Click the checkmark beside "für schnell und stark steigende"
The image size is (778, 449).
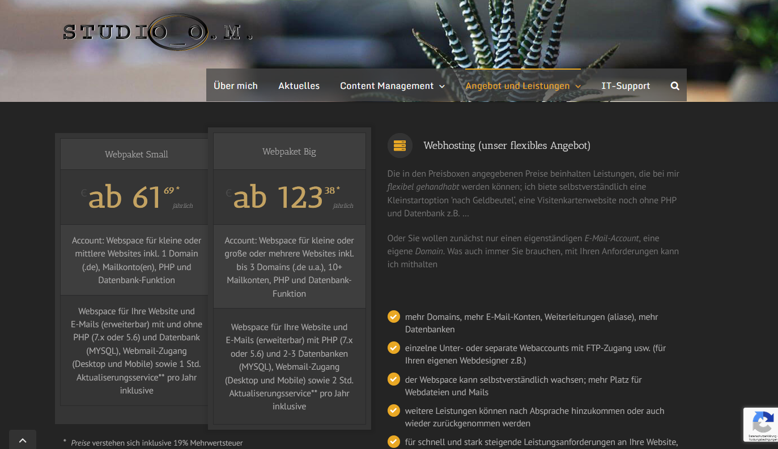coord(393,442)
